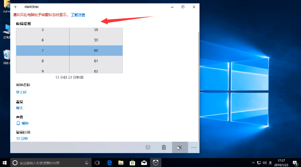Edit the alarm name 早上好
301x167 pixels.
click(x=21, y=92)
